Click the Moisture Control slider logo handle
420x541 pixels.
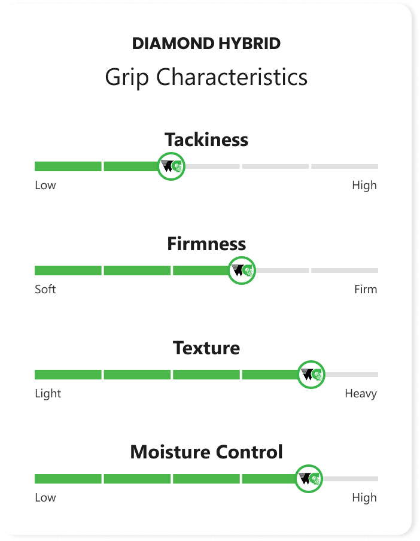pos(309,478)
